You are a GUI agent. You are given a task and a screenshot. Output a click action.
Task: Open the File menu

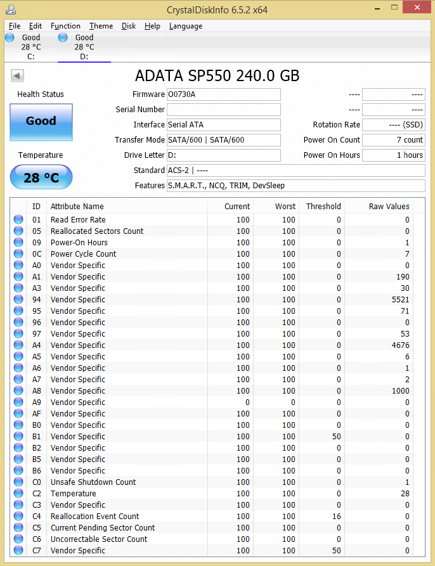point(15,26)
